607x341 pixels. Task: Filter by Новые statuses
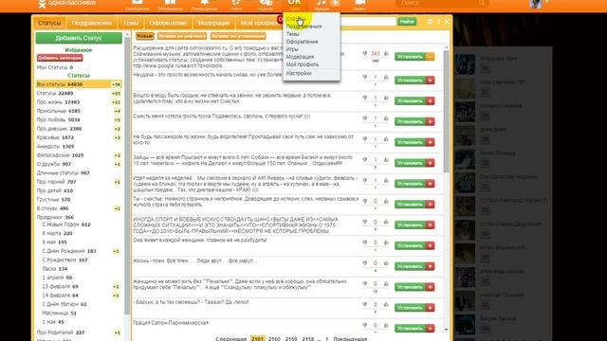(x=145, y=36)
